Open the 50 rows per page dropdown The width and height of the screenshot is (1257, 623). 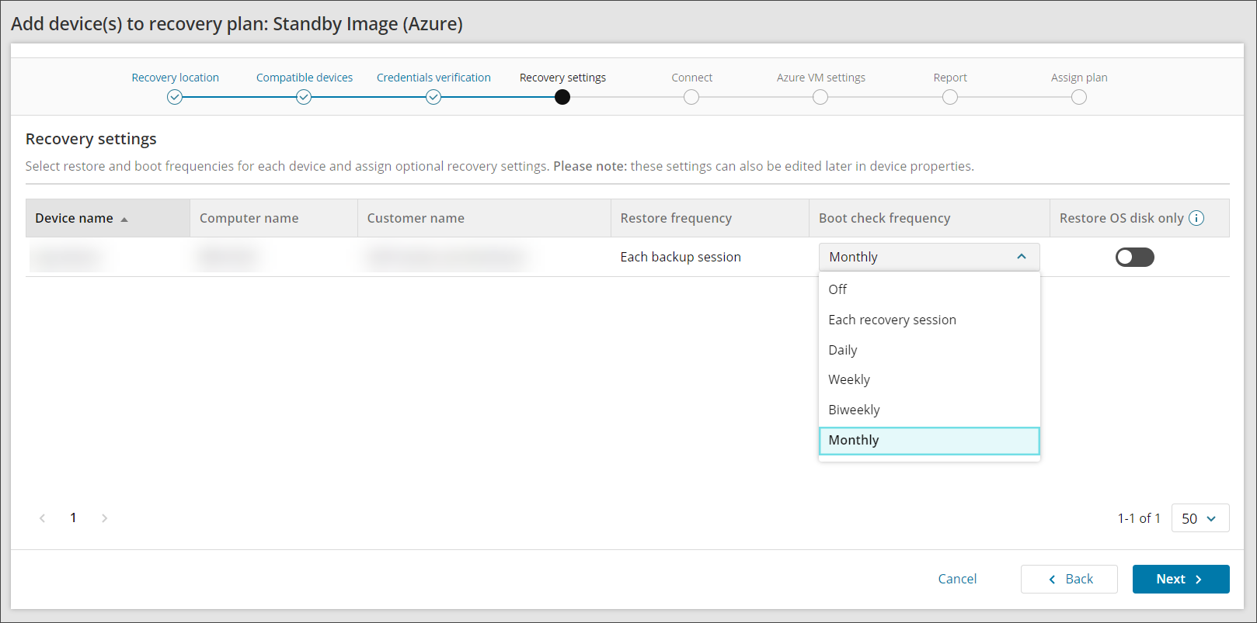[x=1200, y=518]
